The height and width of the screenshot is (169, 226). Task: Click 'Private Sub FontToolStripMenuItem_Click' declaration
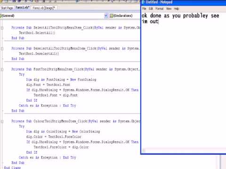click(75, 69)
